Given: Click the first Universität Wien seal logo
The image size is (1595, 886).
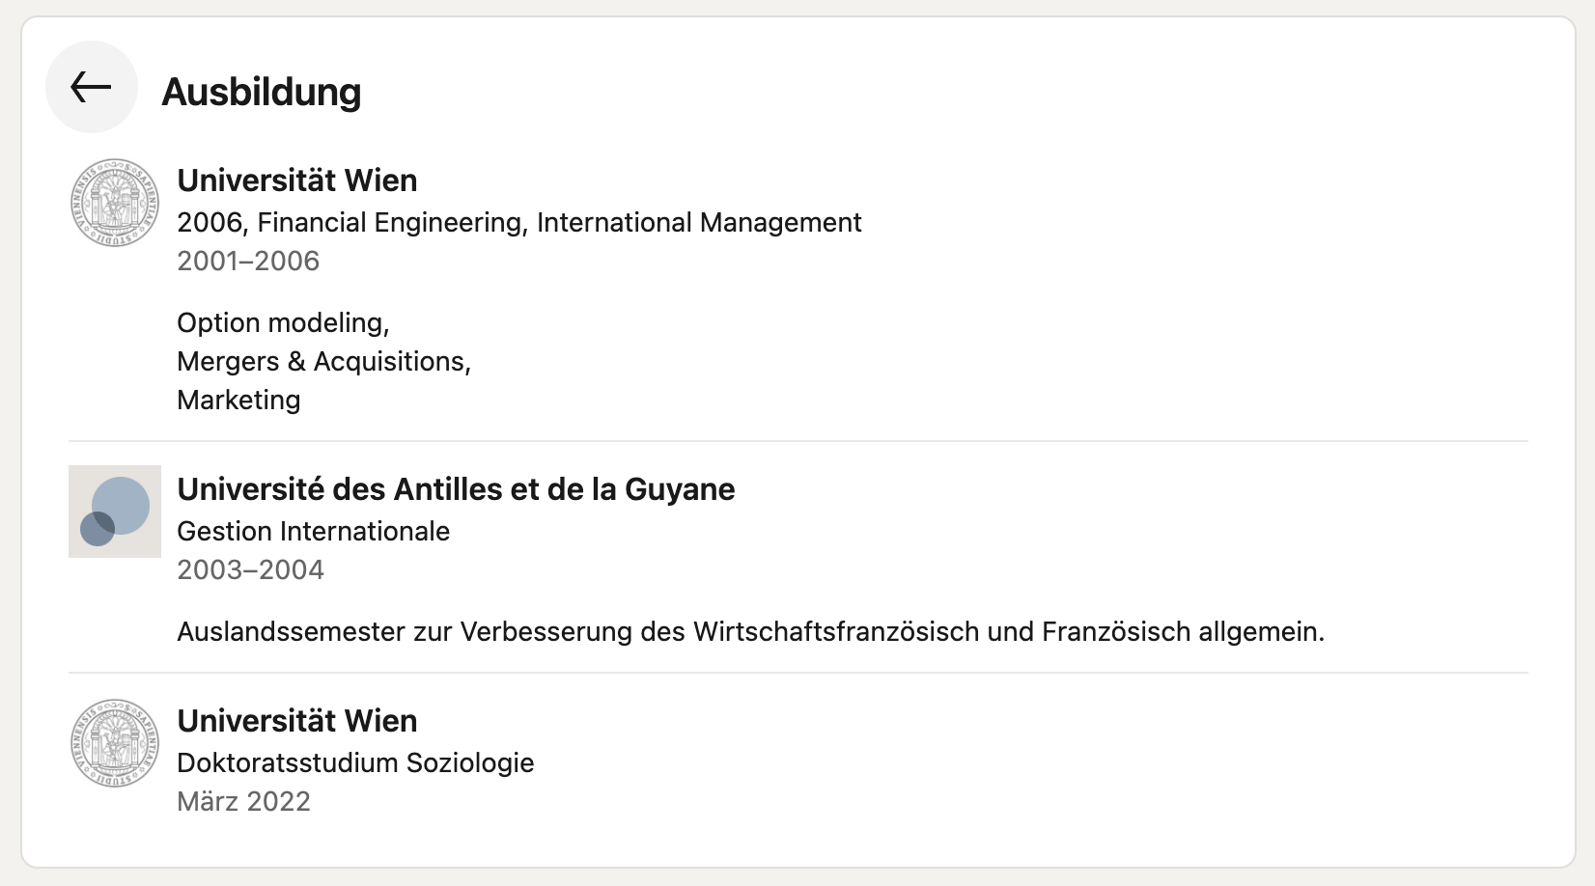Looking at the screenshot, I should click(x=115, y=203).
